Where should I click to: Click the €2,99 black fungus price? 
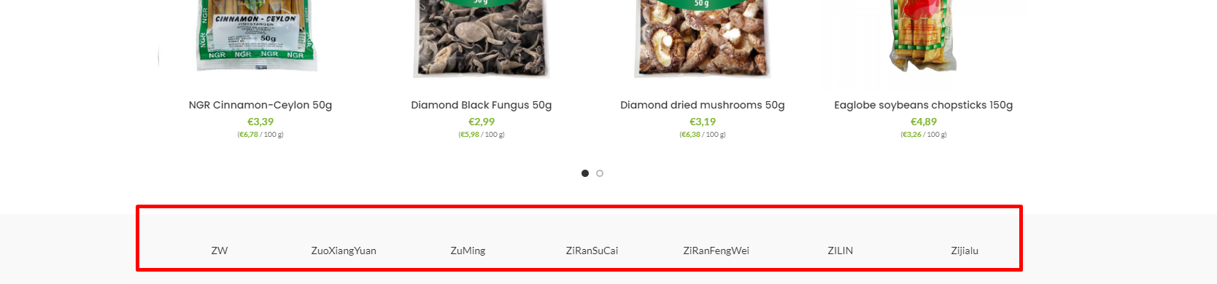[x=482, y=122]
